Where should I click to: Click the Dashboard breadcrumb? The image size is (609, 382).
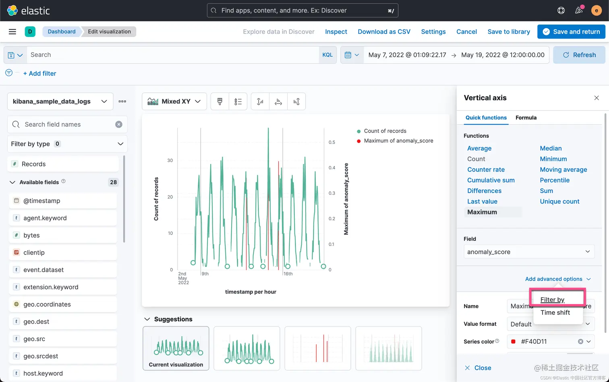point(61,31)
